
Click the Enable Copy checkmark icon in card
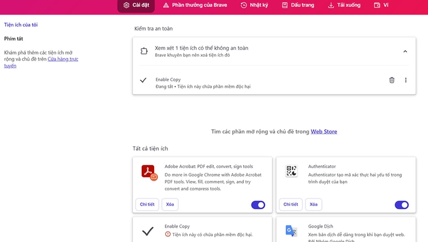pos(148,231)
